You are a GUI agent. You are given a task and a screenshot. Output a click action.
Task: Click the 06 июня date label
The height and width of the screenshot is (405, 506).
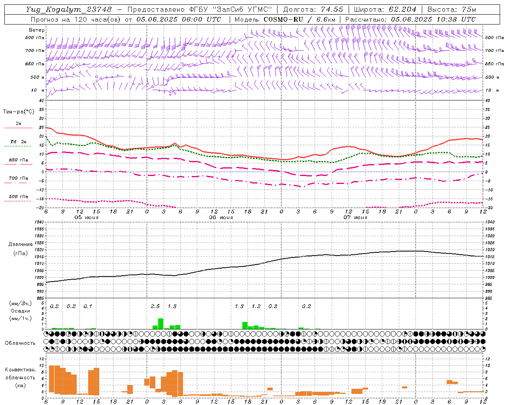tap(221, 218)
